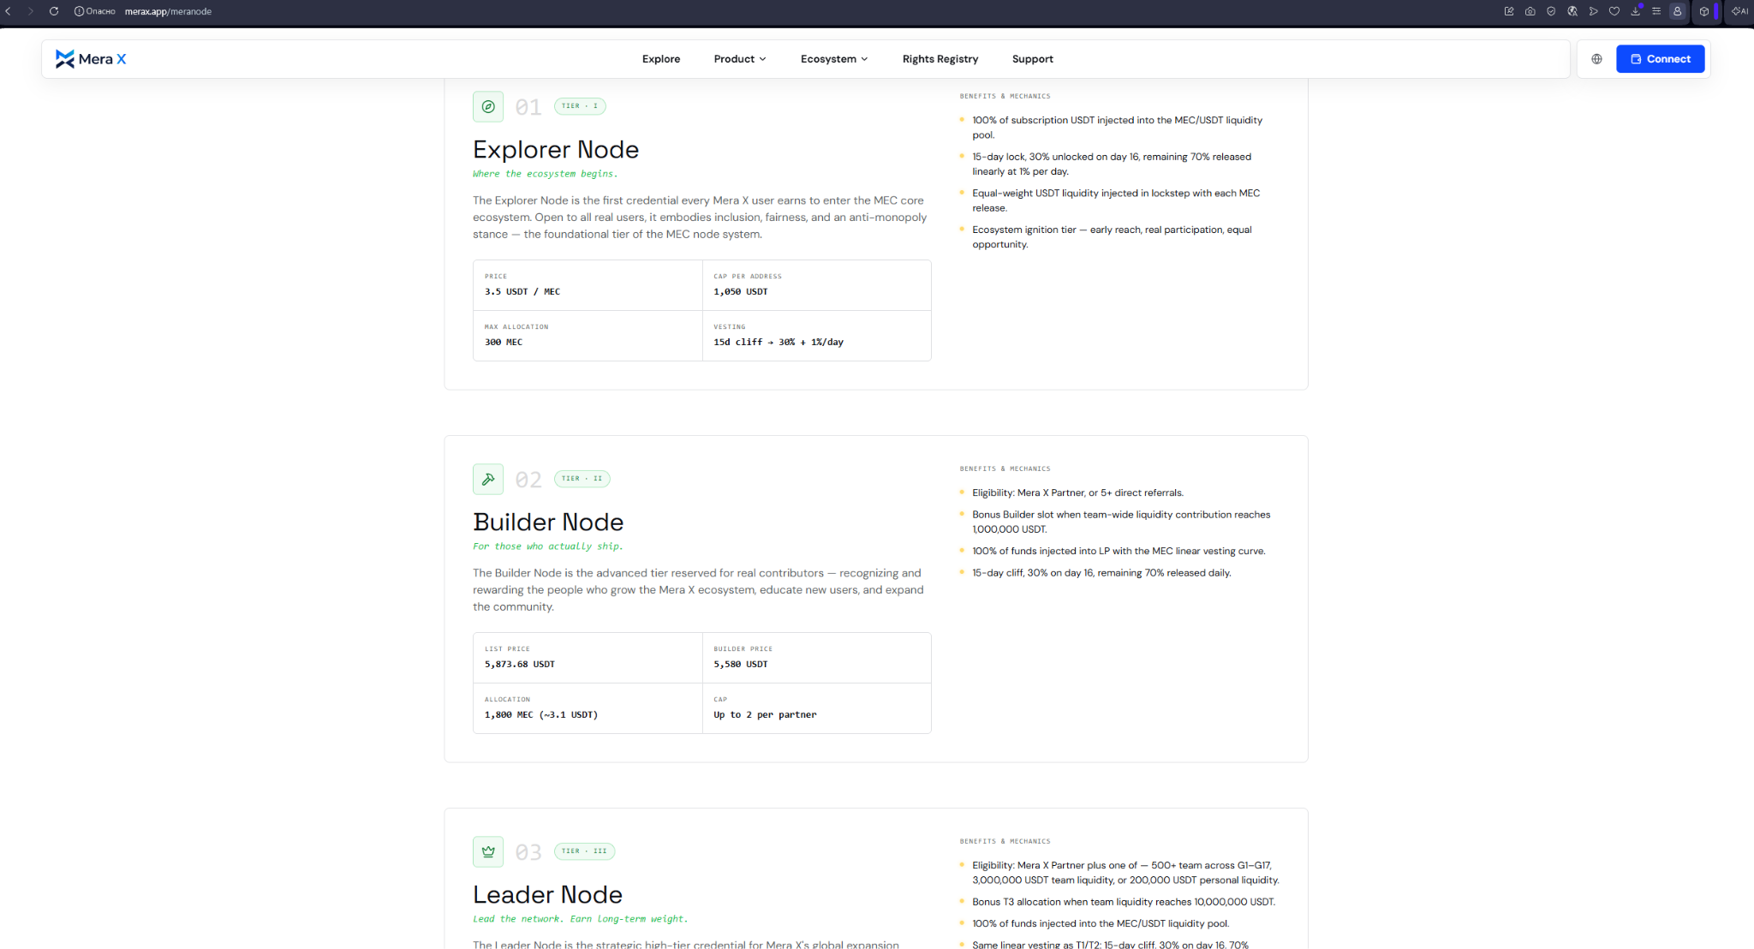Viewport: 1754px width, 949px height.
Task: Open the edit note icon in browser toolbar
Action: (x=1509, y=11)
